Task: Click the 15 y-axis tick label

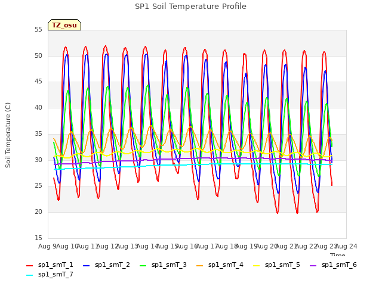Action: [x=38, y=238]
